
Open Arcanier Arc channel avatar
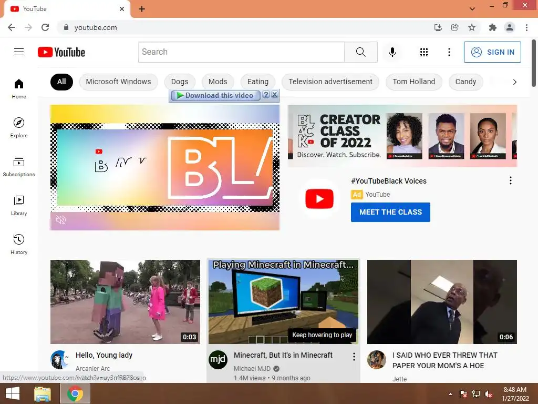tap(60, 360)
